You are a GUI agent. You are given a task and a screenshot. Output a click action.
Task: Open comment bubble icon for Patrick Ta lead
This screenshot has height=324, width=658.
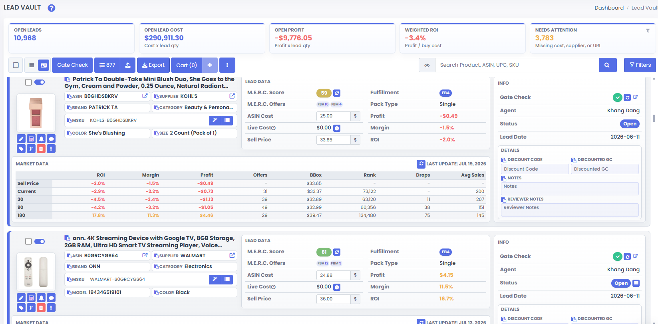point(51,139)
